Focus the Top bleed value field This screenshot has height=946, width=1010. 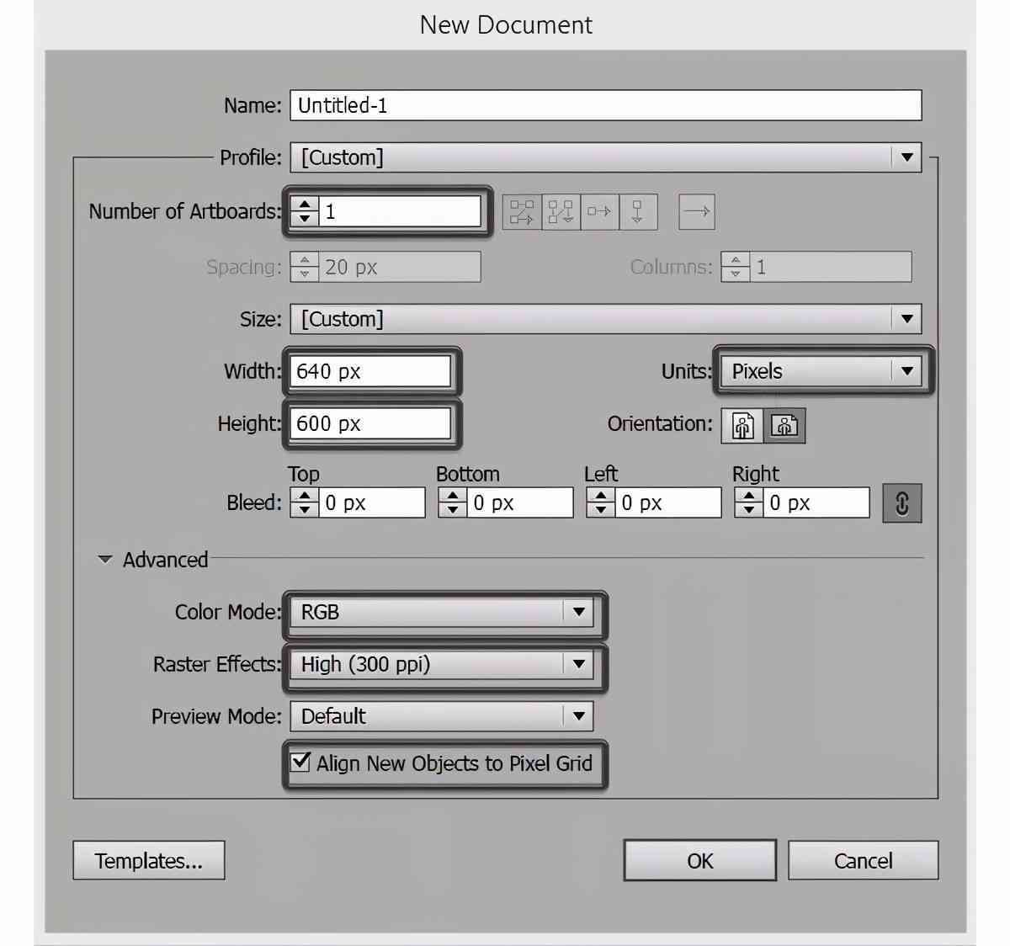pyautogui.click(x=371, y=502)
